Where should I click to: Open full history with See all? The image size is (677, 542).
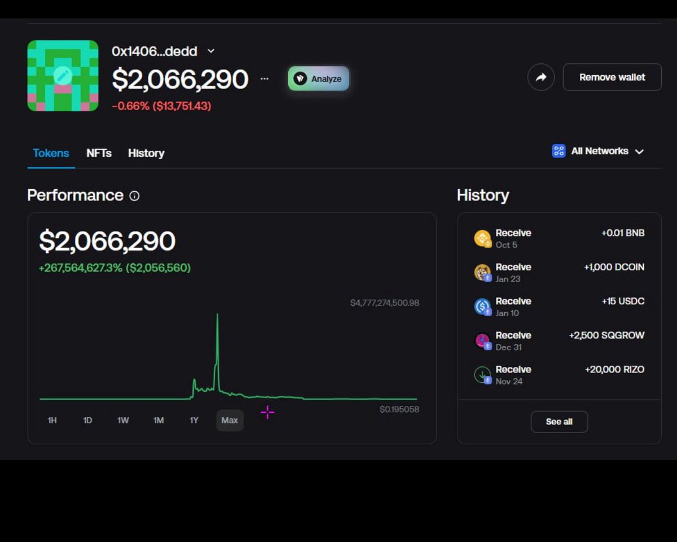559,421
